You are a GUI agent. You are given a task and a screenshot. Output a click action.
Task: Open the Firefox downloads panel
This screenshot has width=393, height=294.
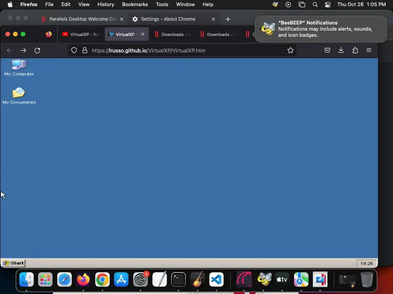coord(341,50)
